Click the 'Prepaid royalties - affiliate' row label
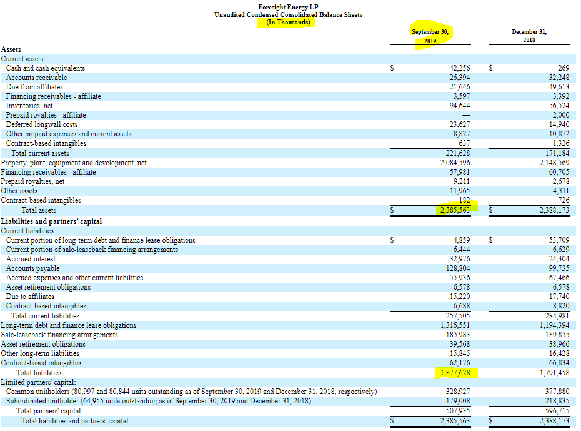 tap(46, 115)
